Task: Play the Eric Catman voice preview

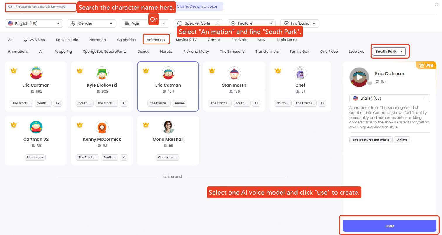Action: pyautogui.click(x=359, y=78)
